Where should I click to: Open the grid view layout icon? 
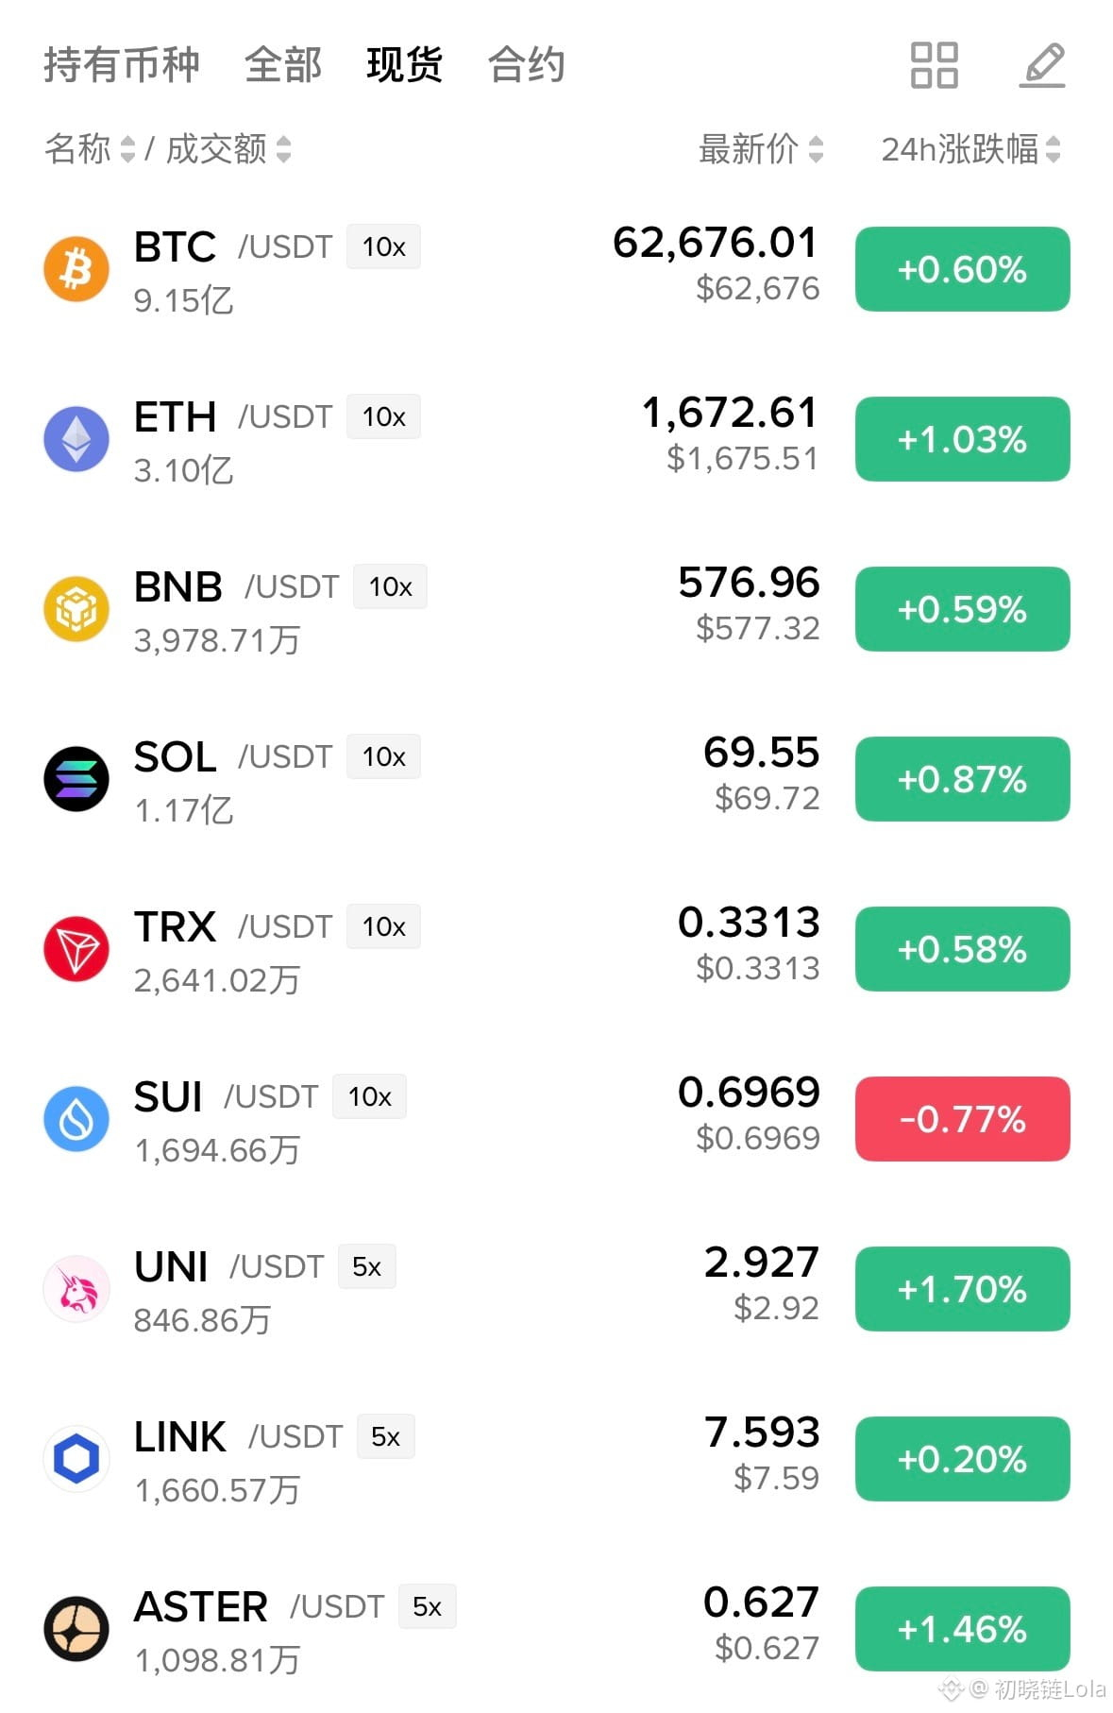pyautogui.click(x=934, y=65)
